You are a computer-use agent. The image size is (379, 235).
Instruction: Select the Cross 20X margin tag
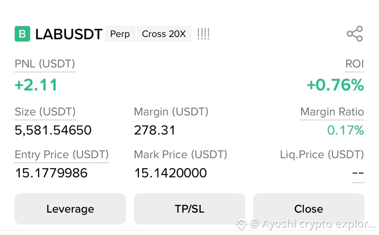pos(164,34)
